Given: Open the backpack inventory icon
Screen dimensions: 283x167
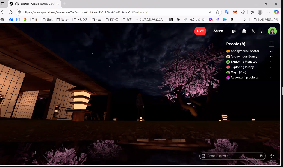Looking at the screenshot, I should [244, 31].
